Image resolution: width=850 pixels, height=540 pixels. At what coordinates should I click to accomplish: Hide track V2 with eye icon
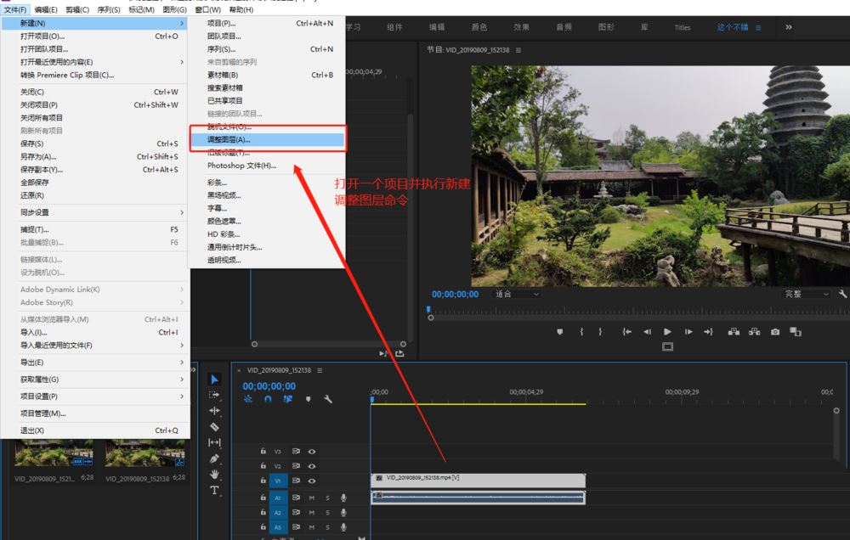click(x=312, y=466)
